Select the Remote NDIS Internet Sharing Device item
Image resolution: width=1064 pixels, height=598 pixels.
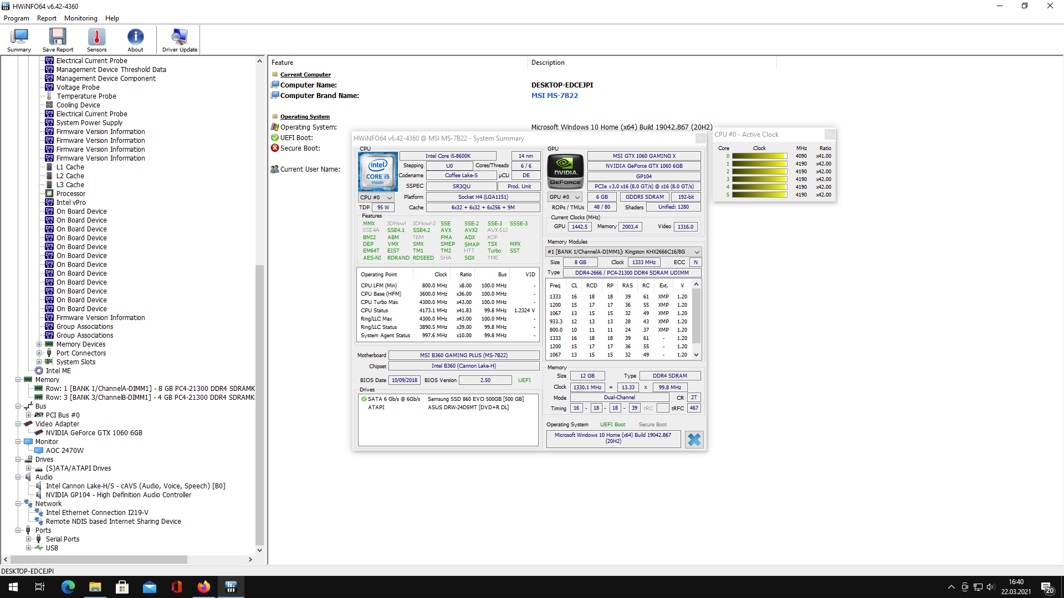[x=114, y=522]
